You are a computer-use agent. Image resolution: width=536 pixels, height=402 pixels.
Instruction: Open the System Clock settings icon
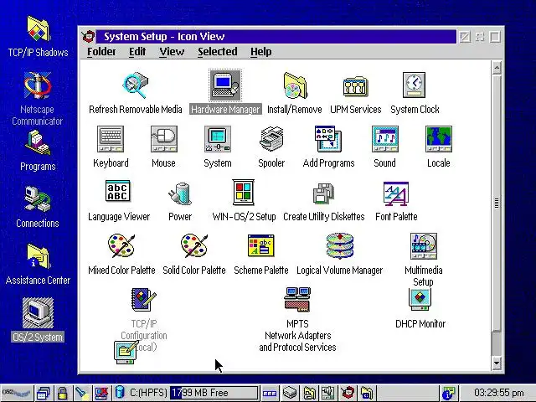[x=414, y=85]
